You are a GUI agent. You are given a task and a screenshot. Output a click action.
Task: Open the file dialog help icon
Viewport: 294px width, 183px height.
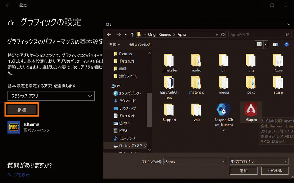coord(287,44)
